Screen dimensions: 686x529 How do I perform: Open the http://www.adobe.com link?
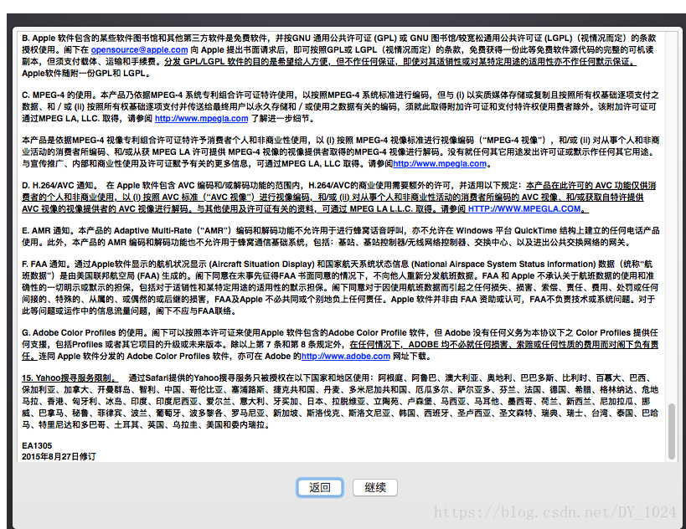346,357
